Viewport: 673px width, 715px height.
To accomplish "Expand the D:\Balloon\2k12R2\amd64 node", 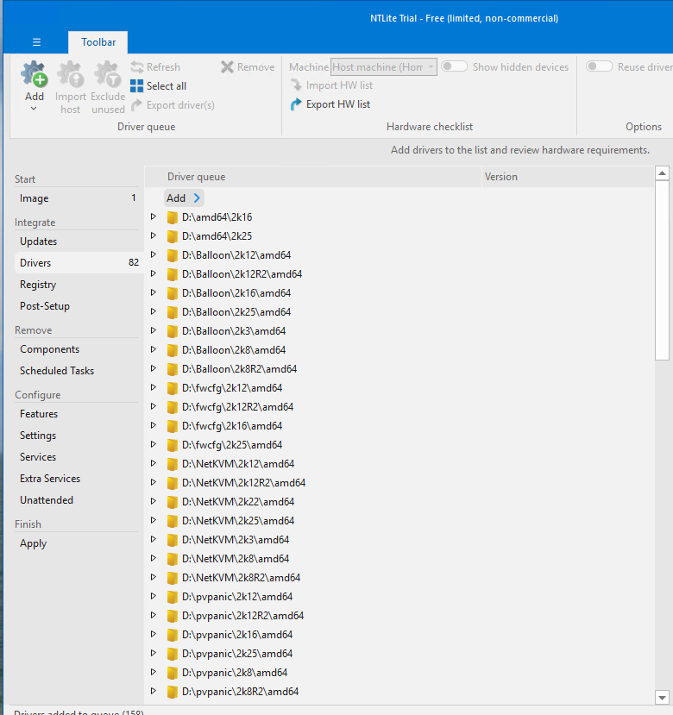I will click(154, 273).
